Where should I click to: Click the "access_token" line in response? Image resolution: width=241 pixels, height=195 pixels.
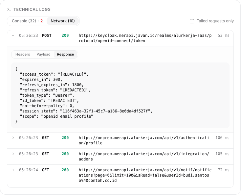click(54, 74)
